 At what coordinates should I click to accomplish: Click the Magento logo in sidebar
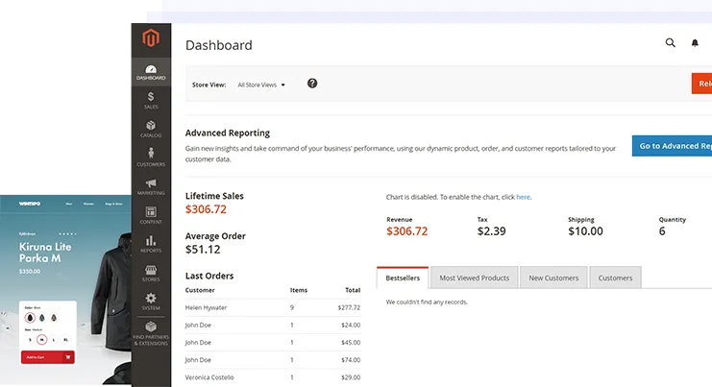coord(150,40)
